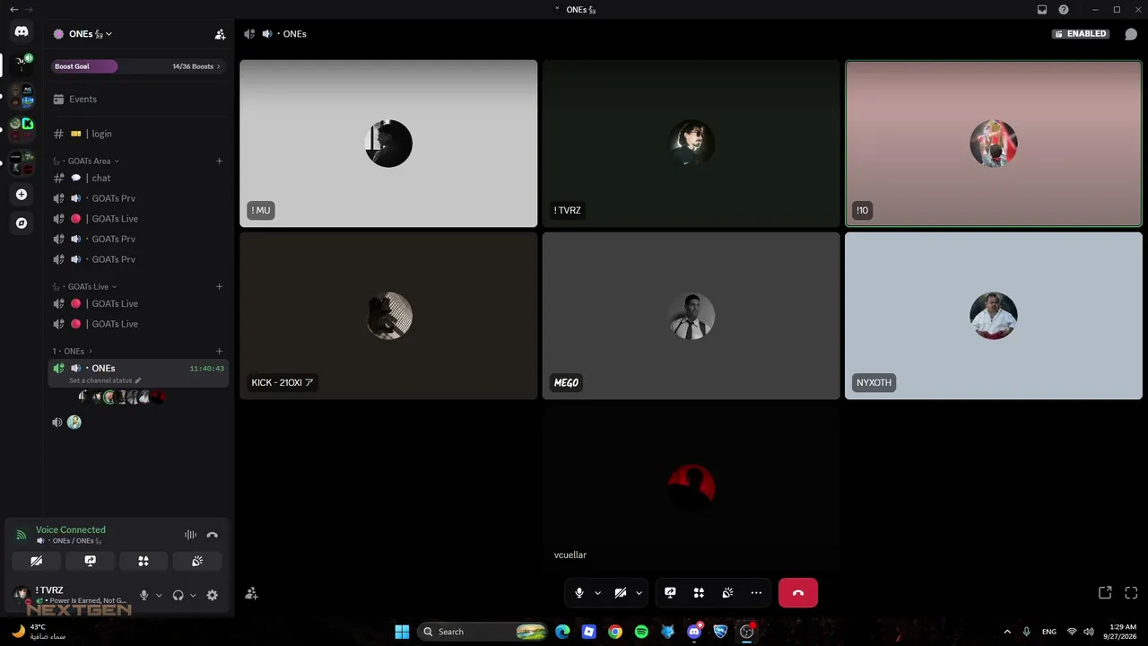Click the Explore Discoverable Servers compass icon
The image size is (1148, 646).
(x=22, y=223)
